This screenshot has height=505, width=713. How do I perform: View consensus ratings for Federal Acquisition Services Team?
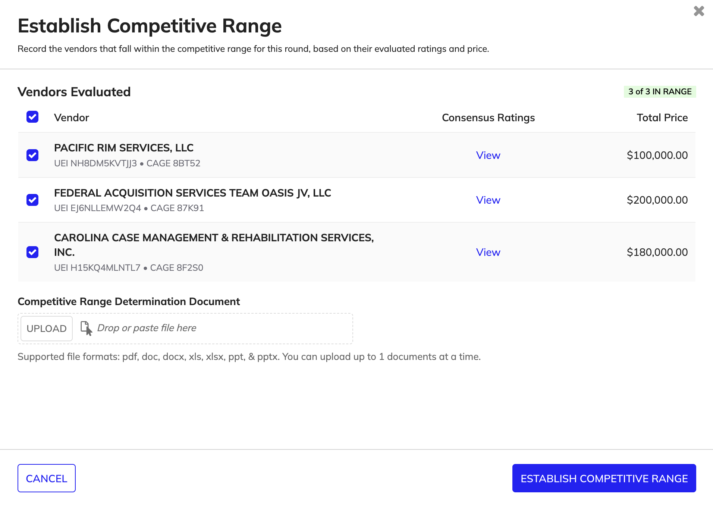click(x=488, y=200)
